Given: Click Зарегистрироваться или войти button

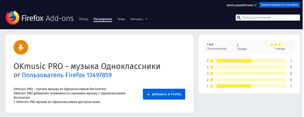Looking at the screenshot, I should coord(279,5).
